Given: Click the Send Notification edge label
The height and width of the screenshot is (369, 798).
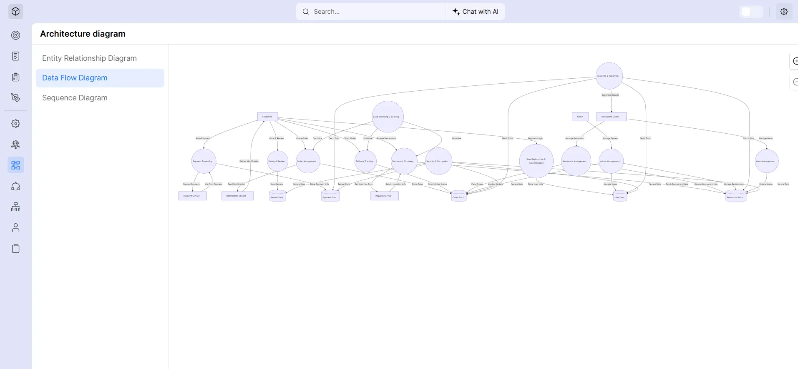Looking at the screenshot, I should pos(236,184).
